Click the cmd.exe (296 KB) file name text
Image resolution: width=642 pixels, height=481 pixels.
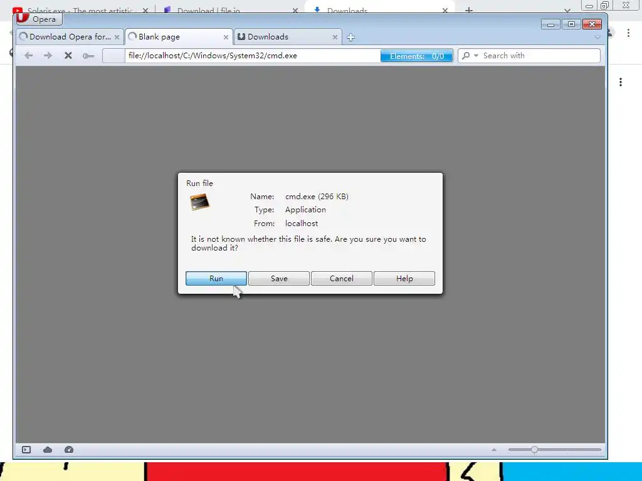coord(317,196)
